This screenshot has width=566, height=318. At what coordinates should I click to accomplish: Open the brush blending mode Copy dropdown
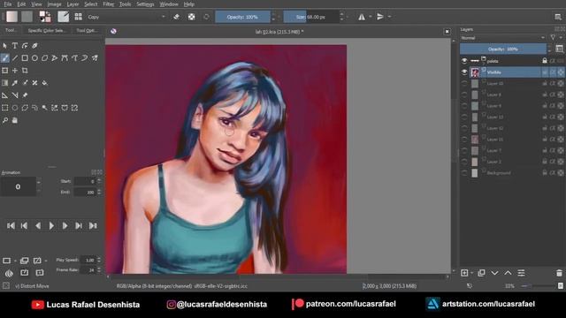[126, 17]
